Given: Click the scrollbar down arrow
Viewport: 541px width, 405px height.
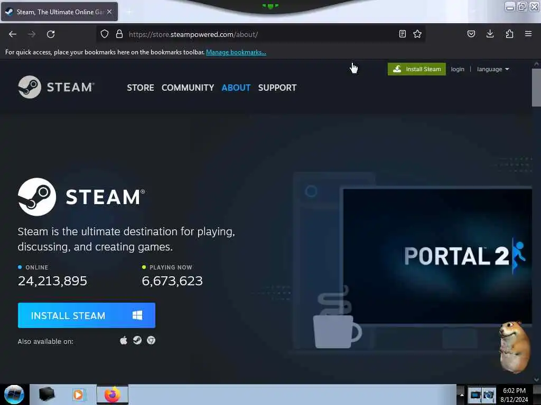Looking at the screenshot, I should 537,380.
